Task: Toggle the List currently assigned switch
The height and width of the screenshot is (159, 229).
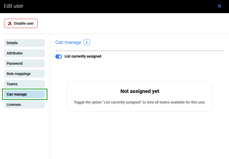Action: 59,57
